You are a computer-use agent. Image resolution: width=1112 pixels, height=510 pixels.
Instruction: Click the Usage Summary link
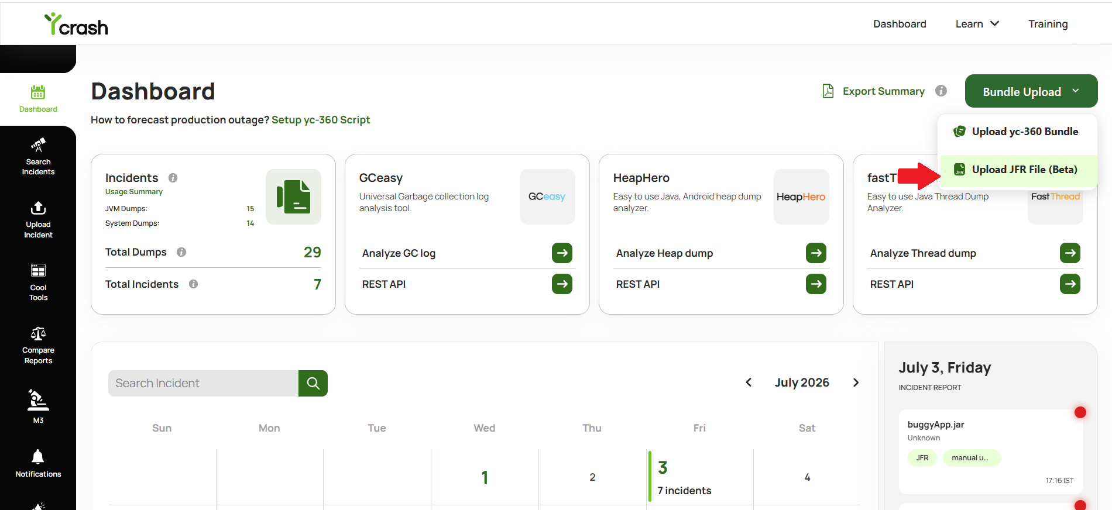134,192
